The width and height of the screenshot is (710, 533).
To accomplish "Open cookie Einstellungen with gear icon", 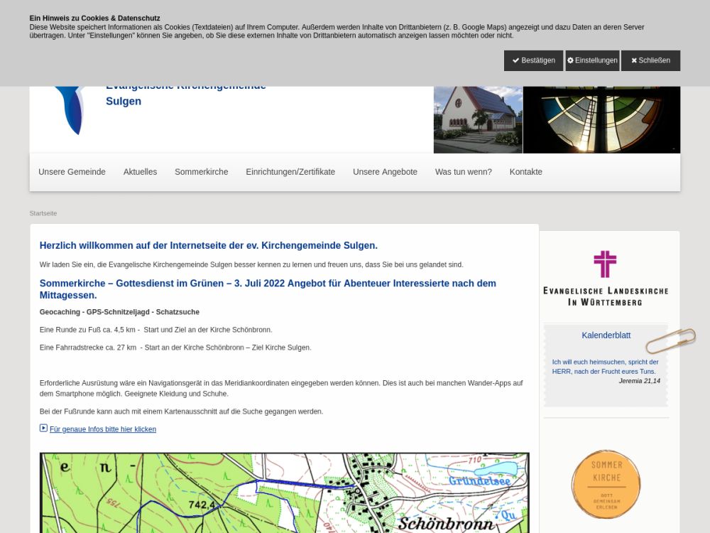I will (592, 60).
